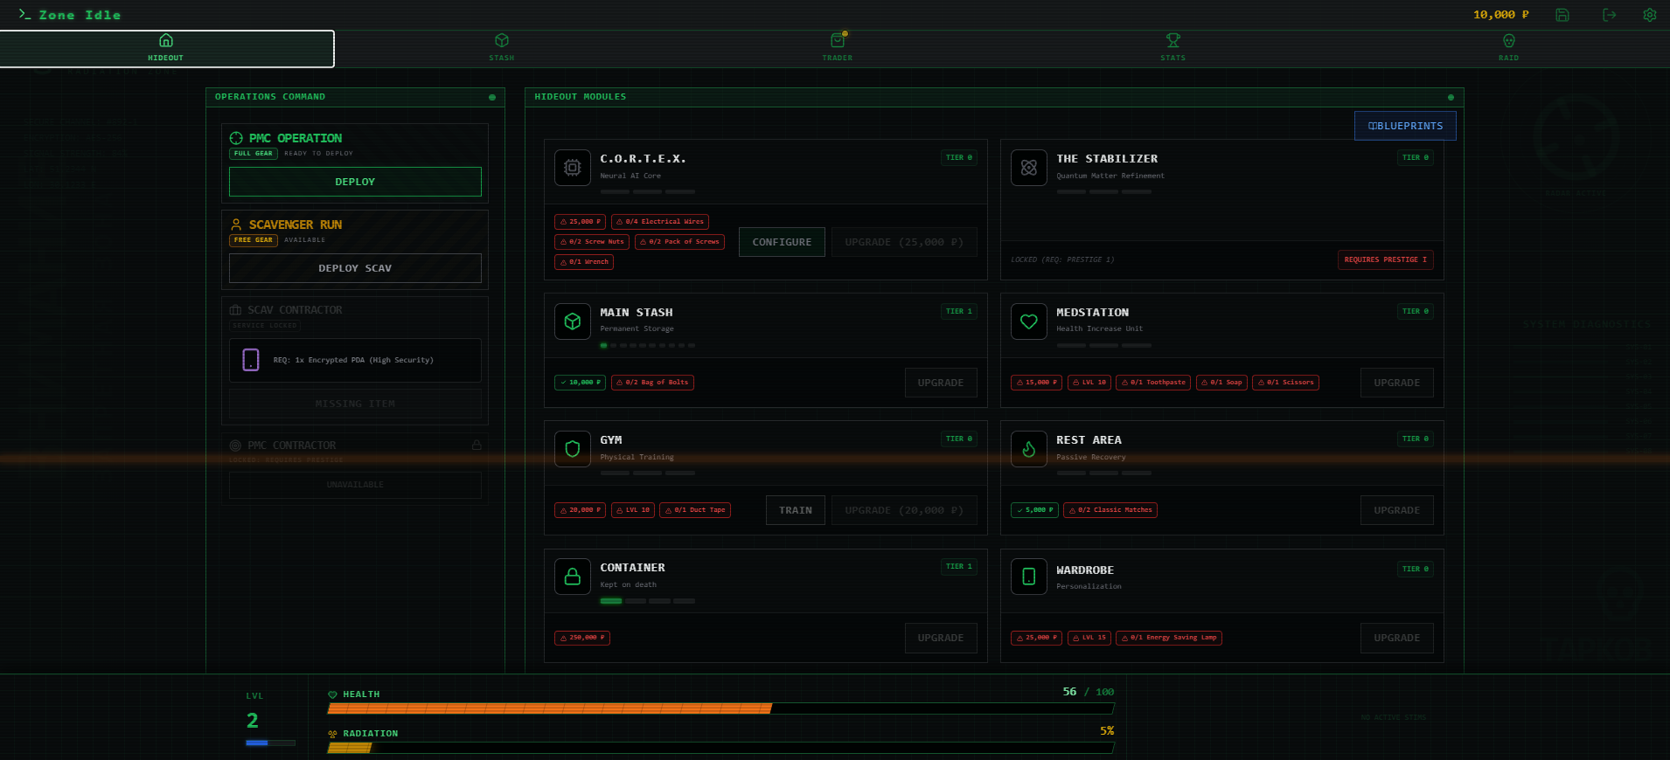The width and height of the screenshot is (1670, 760).
Task: Click the Scav Contractor briefcase icon
Action: (x=236, y=310)
